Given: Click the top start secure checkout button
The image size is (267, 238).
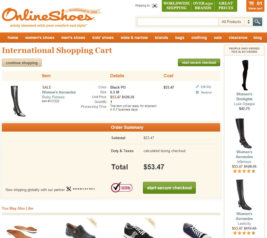Looking at the screenshot, I should coord(199,62).
